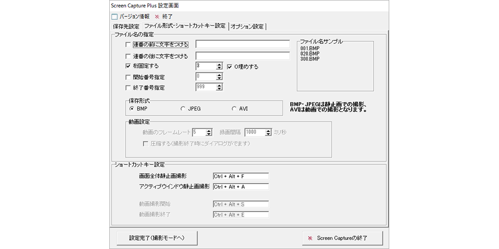Click 020.BMP in the file name sample
Image resolution: width=499 pixels, height=249 pixels.
pyautogui.click(x=310, y=54)
